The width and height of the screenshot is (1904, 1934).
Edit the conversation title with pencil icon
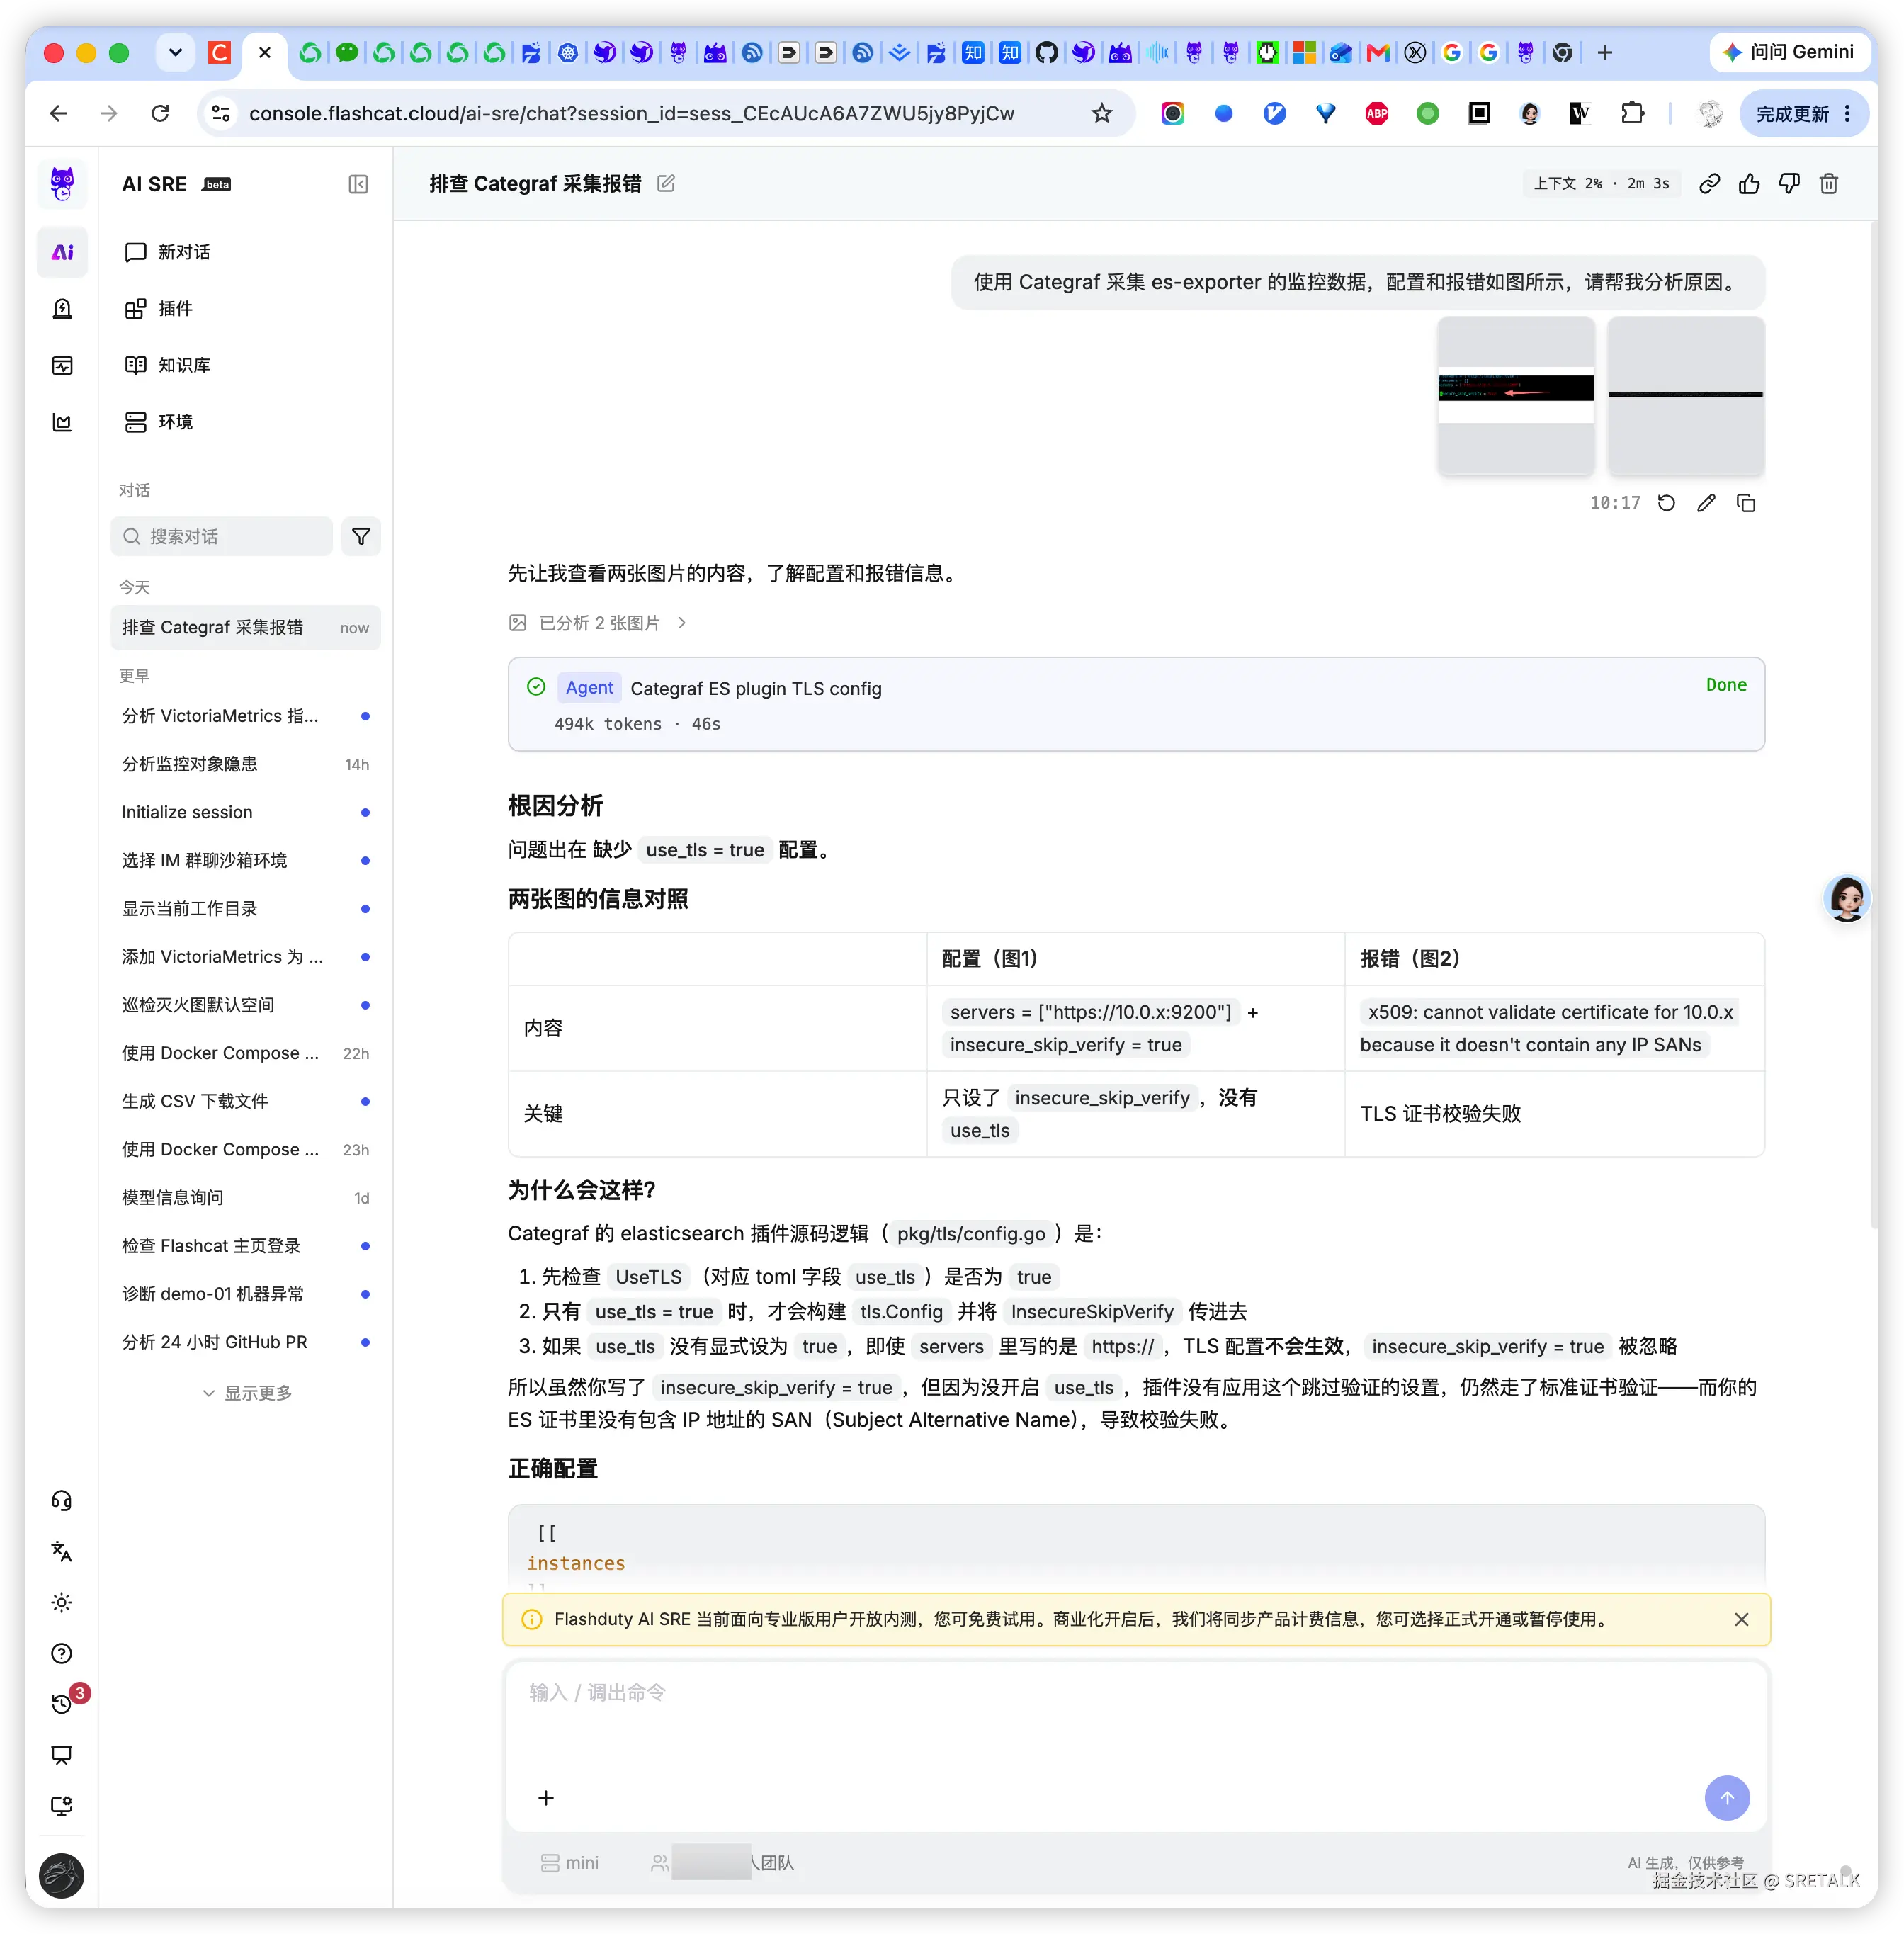[666, 183]
